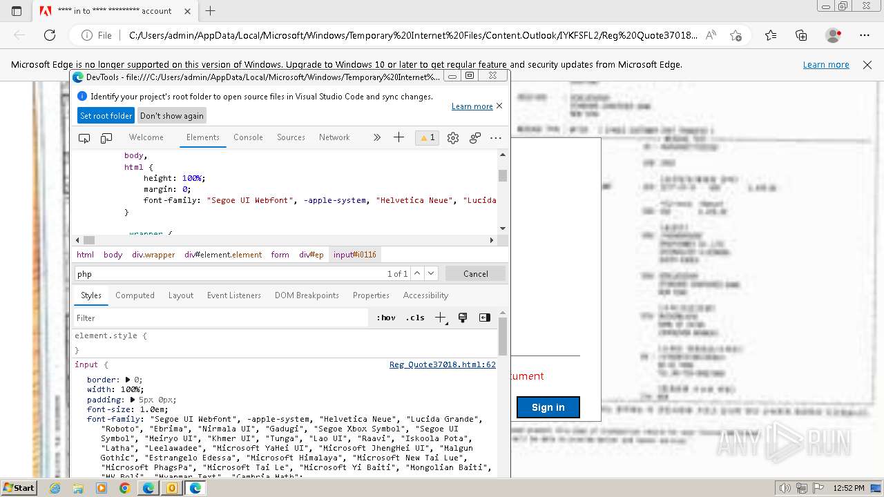Select body in the DOM breadcrumb
Image resolution: width=884 pixels, height=497 pixels.
tap(113, 255)
